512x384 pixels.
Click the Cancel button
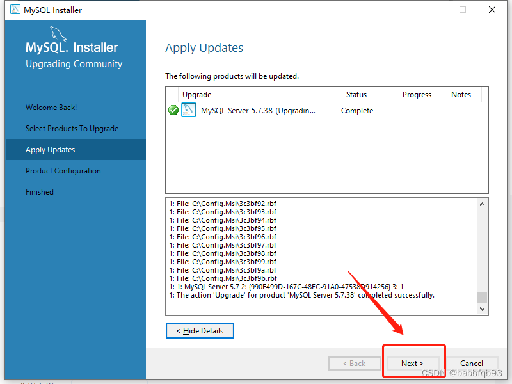[472, 364]
